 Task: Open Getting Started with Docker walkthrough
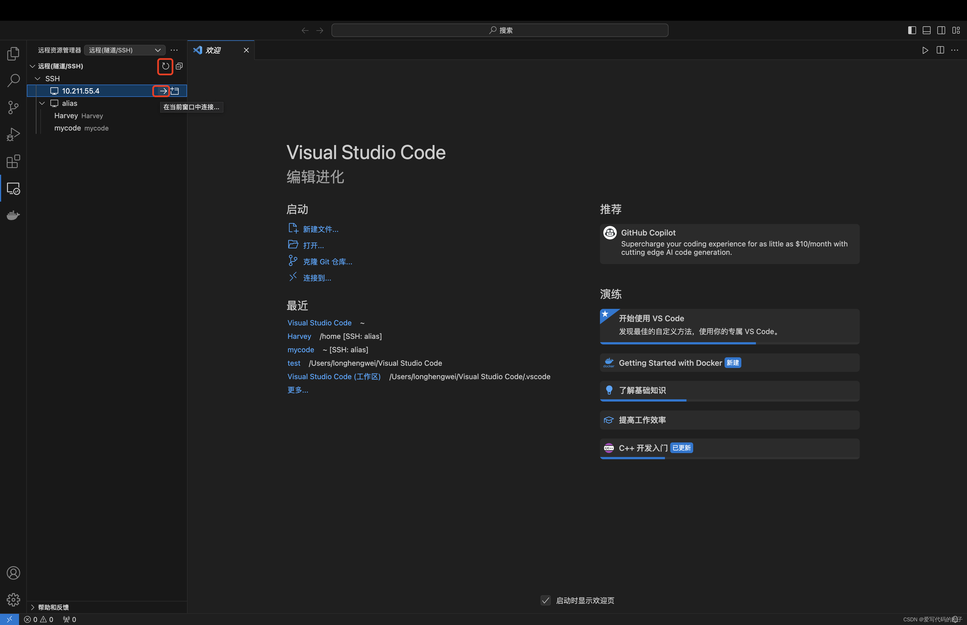729,362
